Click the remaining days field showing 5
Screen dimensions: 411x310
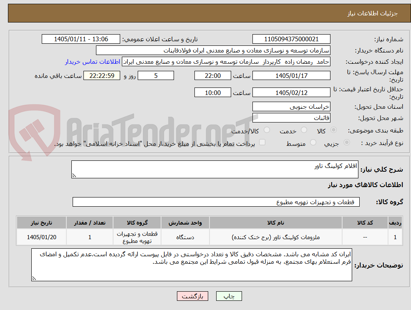coord(156,76)
